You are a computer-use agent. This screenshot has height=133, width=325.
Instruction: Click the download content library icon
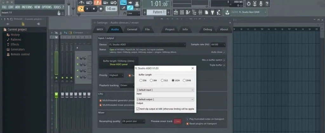[x=227, y=12]
